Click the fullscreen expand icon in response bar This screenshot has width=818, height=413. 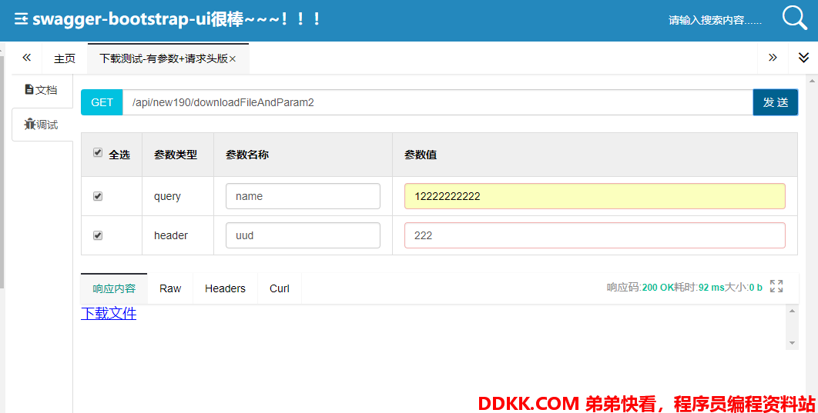776,286
